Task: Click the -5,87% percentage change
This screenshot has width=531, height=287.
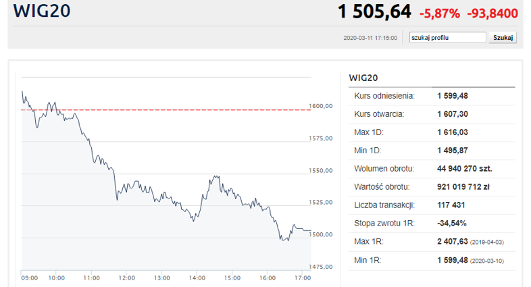Action: [440, 14]
